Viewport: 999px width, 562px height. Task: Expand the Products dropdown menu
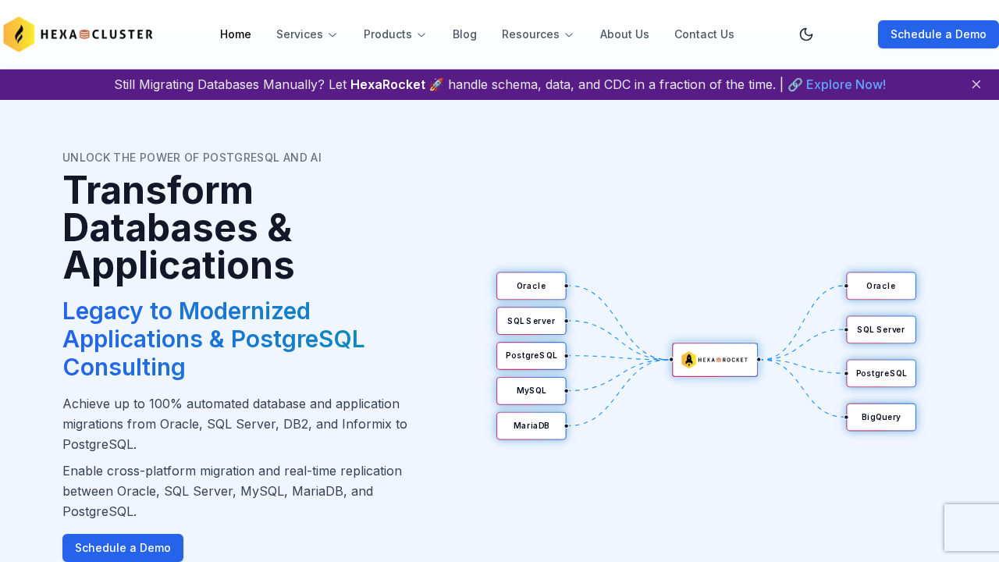[394, 34]
